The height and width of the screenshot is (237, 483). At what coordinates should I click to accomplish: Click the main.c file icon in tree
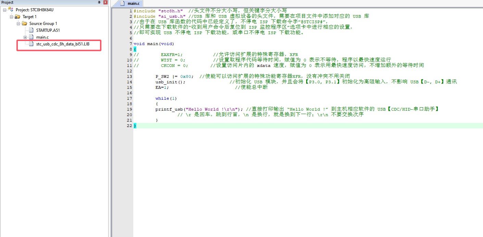pos(31,37)
